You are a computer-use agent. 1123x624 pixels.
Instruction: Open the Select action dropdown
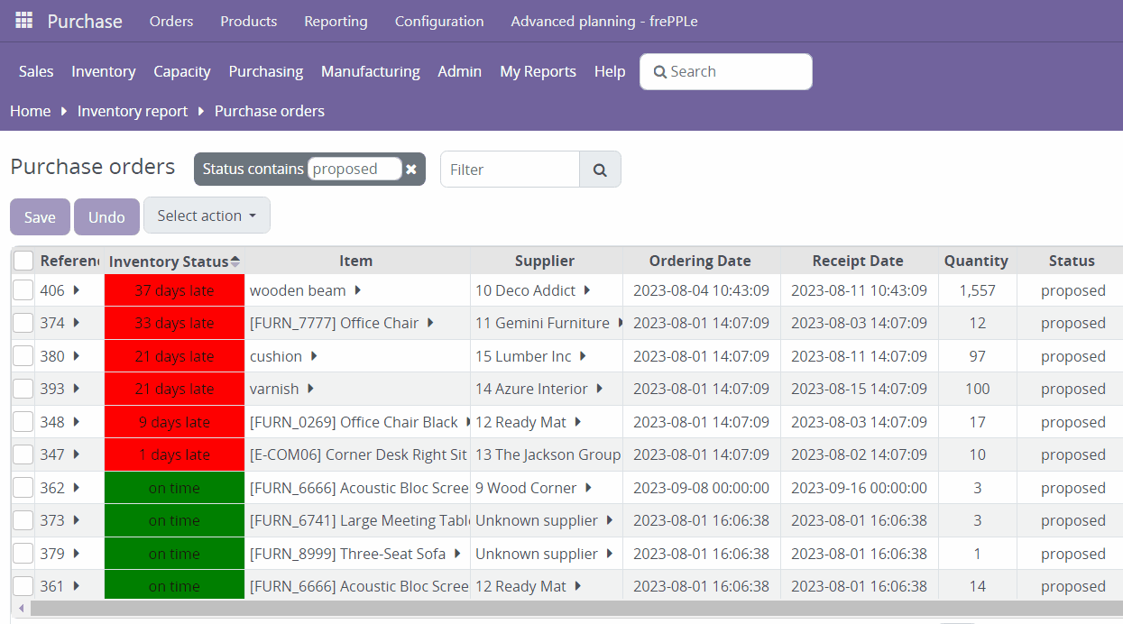[x=207, y=215]
